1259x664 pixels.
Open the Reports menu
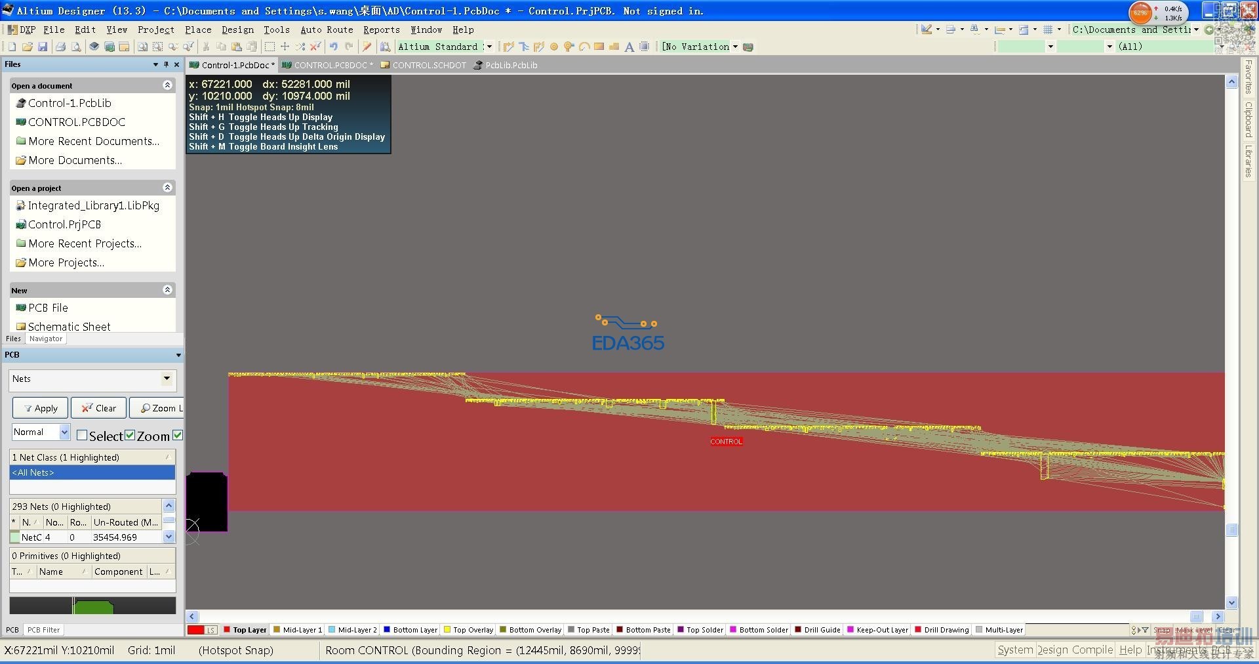382,30
